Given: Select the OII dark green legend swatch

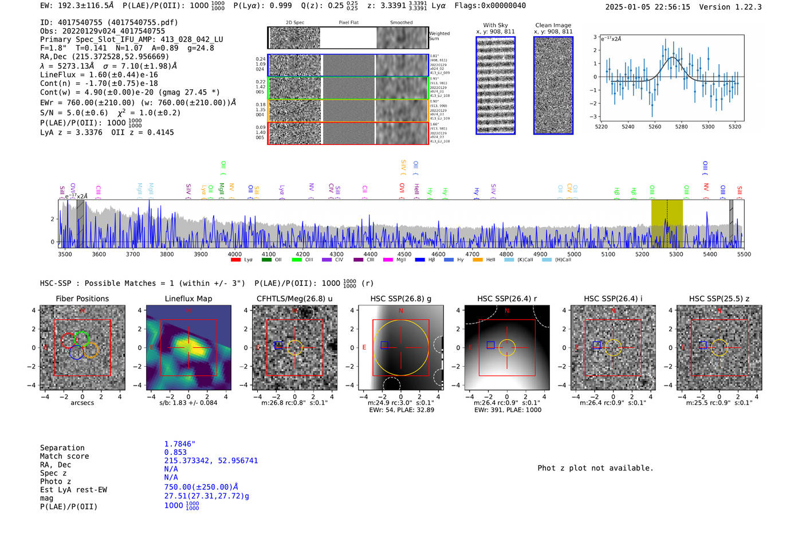Looking at the screenshot, I should pyautogui.click(x=266, y=260).
